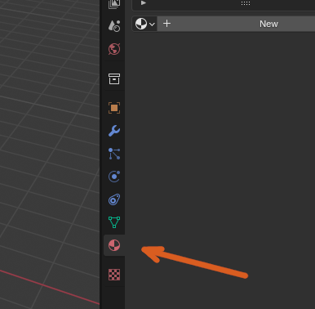Open the Collection properties tab
The image size is (315, 309).
114,78
